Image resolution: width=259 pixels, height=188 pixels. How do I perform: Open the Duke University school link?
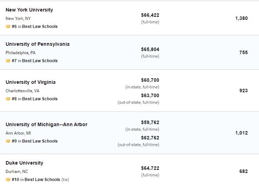coord(24,163)
